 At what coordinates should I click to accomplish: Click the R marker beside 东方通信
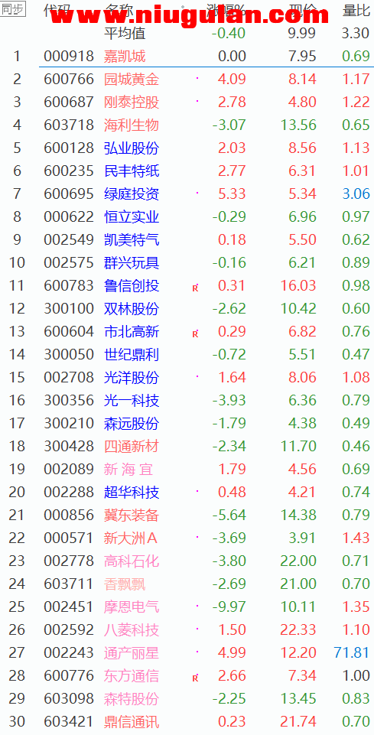196,678
